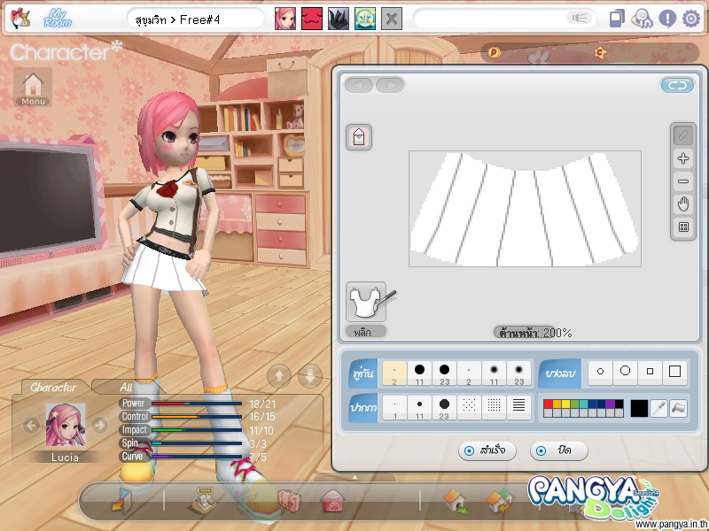Click the down arrow beside character
Image resolution: width=709 pixels, height=531 pixels.
pyautogui.click(x=310, y=375)
